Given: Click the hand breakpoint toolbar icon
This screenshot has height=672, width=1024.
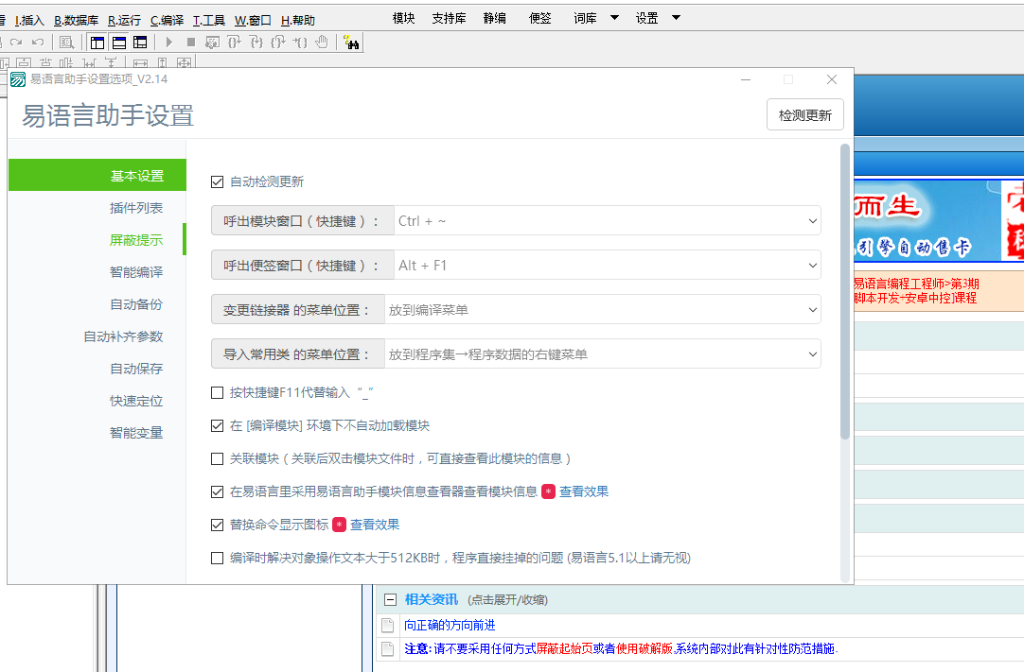Looking at the screenshot, I should tap(322, 43).
